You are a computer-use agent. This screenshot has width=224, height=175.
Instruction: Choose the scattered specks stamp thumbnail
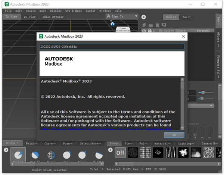coord(158,153)
